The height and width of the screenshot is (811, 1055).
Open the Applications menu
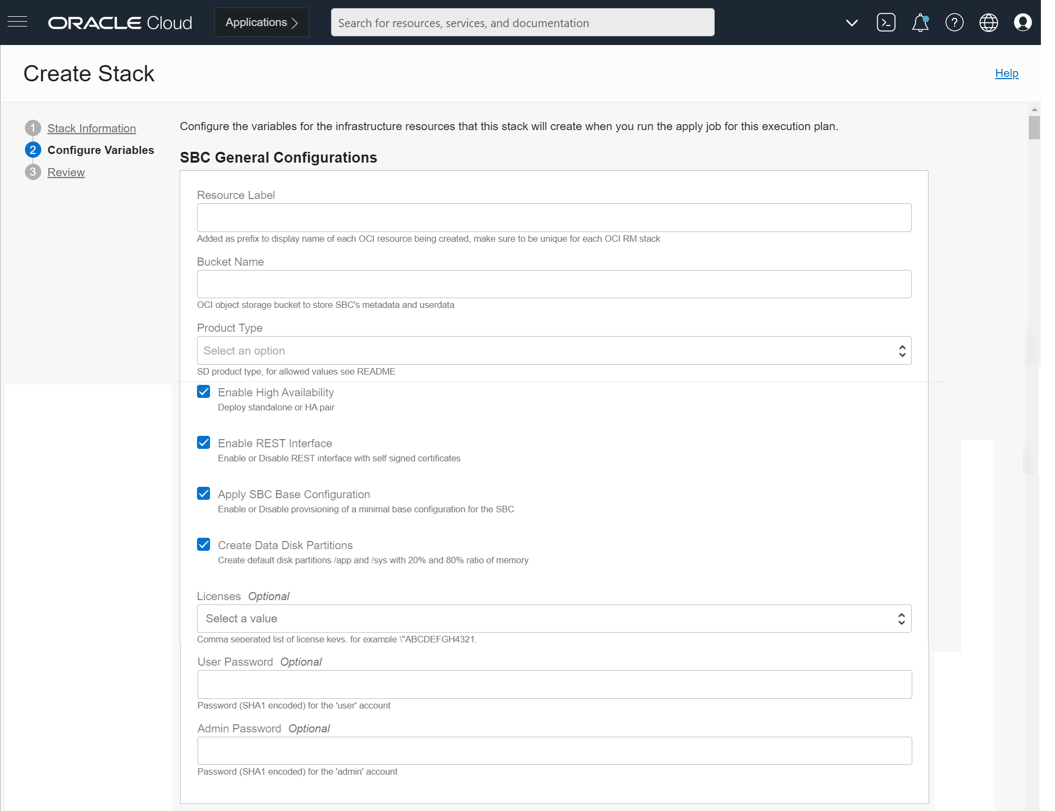tap(262, 22)
